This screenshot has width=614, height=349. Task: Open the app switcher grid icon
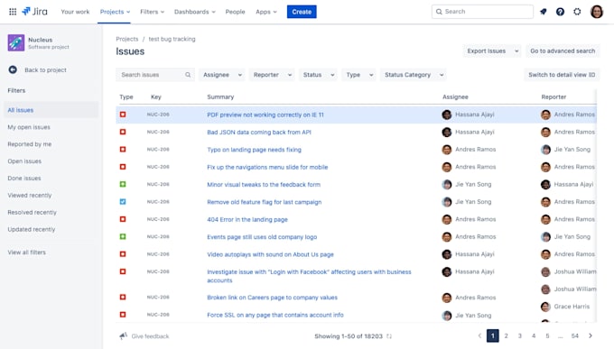[x=13, y=12]
